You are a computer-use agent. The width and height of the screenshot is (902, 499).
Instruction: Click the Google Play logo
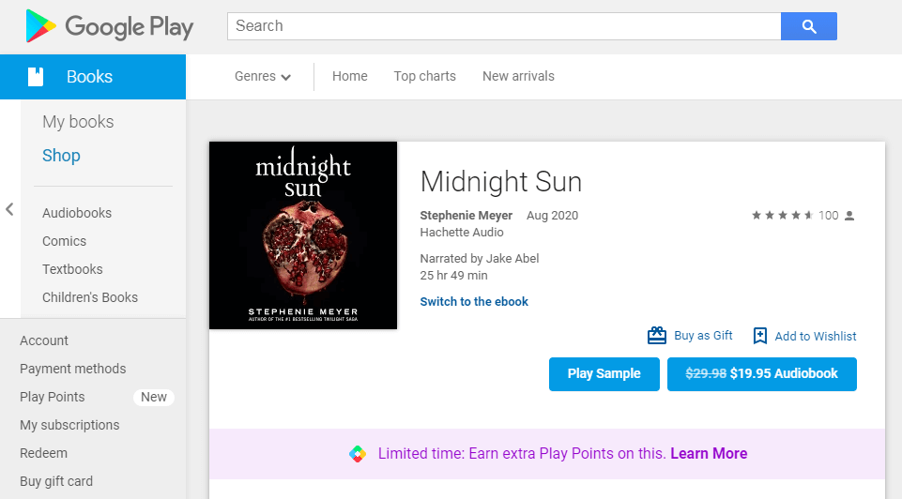coord(109,26)
